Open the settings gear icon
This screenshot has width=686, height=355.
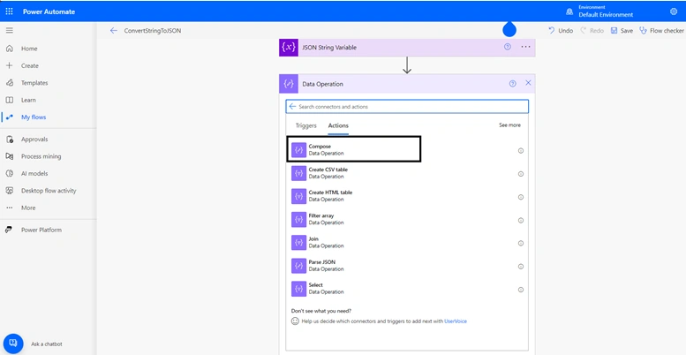pos(674,11)
